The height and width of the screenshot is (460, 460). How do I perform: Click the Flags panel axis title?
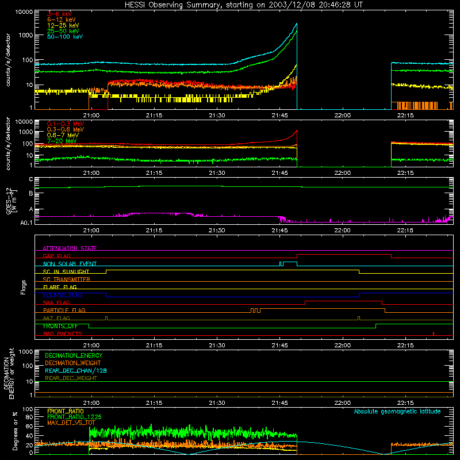tap(24, 287)
